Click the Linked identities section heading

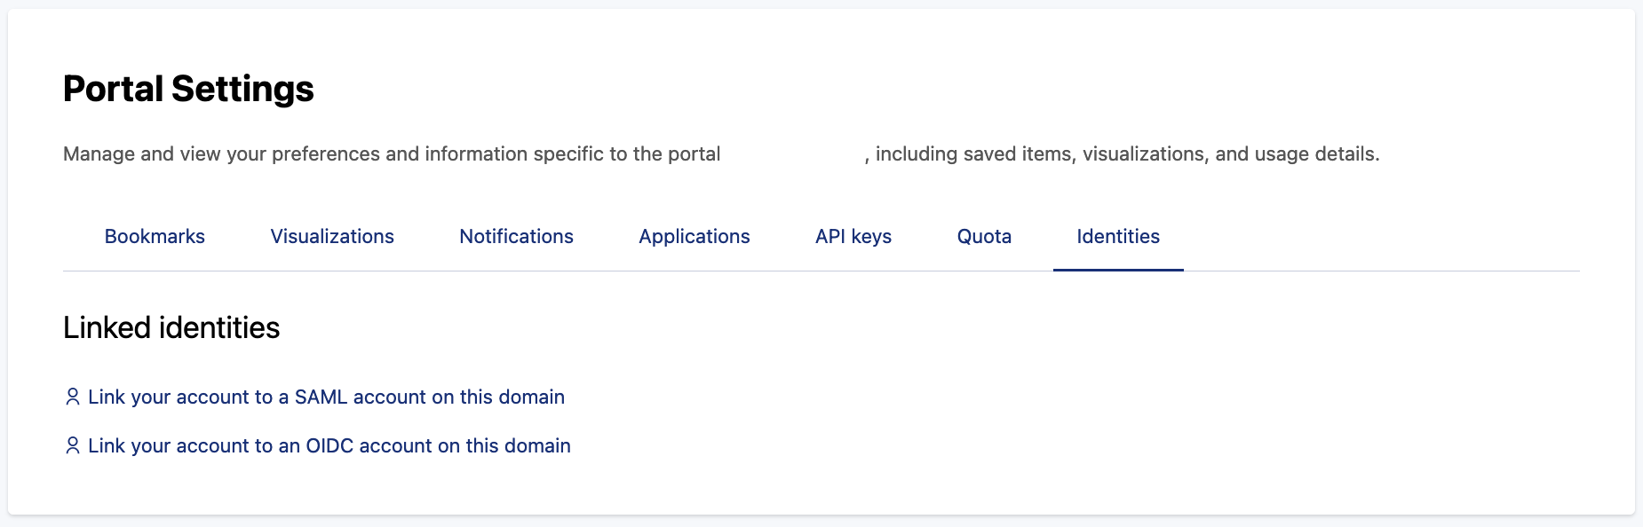(x=171, y=328)
